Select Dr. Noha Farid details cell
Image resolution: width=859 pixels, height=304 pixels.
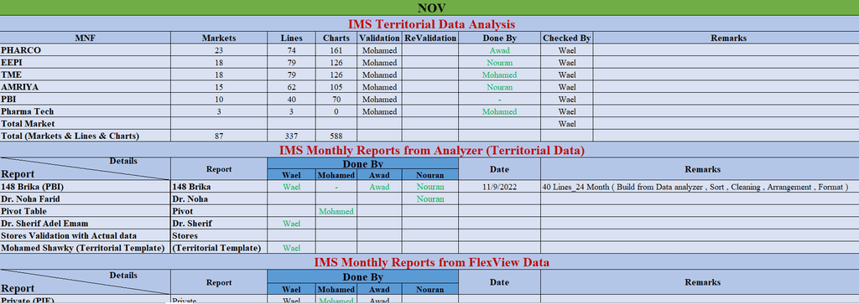[x=85, y=198]
